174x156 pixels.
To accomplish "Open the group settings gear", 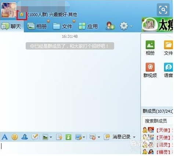I will click(124, 26).
